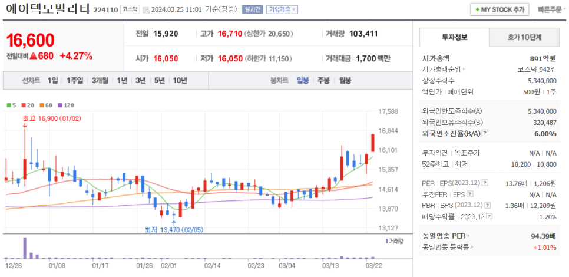Screen dimensions: 569x277
Task: Click the red 20-day moving average legend
Action: [27, 105]
